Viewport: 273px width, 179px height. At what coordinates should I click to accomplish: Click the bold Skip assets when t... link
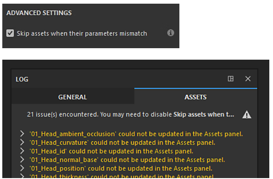pyautogui.click(x=204, y=114)
